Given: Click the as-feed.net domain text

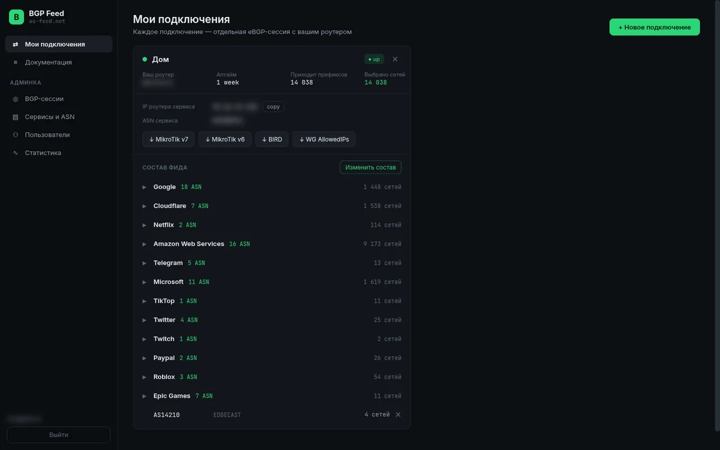Looking at the screenshot, I should [x=47, y=21].
